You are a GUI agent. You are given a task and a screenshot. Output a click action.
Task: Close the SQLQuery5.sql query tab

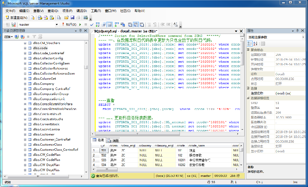(x=241, y=31)
